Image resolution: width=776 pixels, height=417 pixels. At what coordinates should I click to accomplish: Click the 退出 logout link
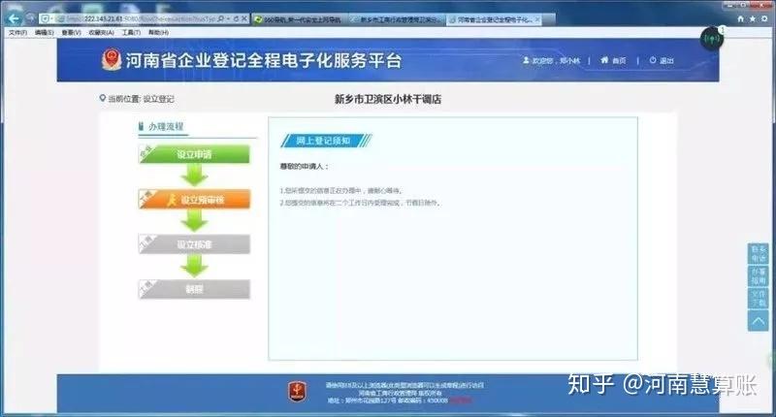[666, 60]
